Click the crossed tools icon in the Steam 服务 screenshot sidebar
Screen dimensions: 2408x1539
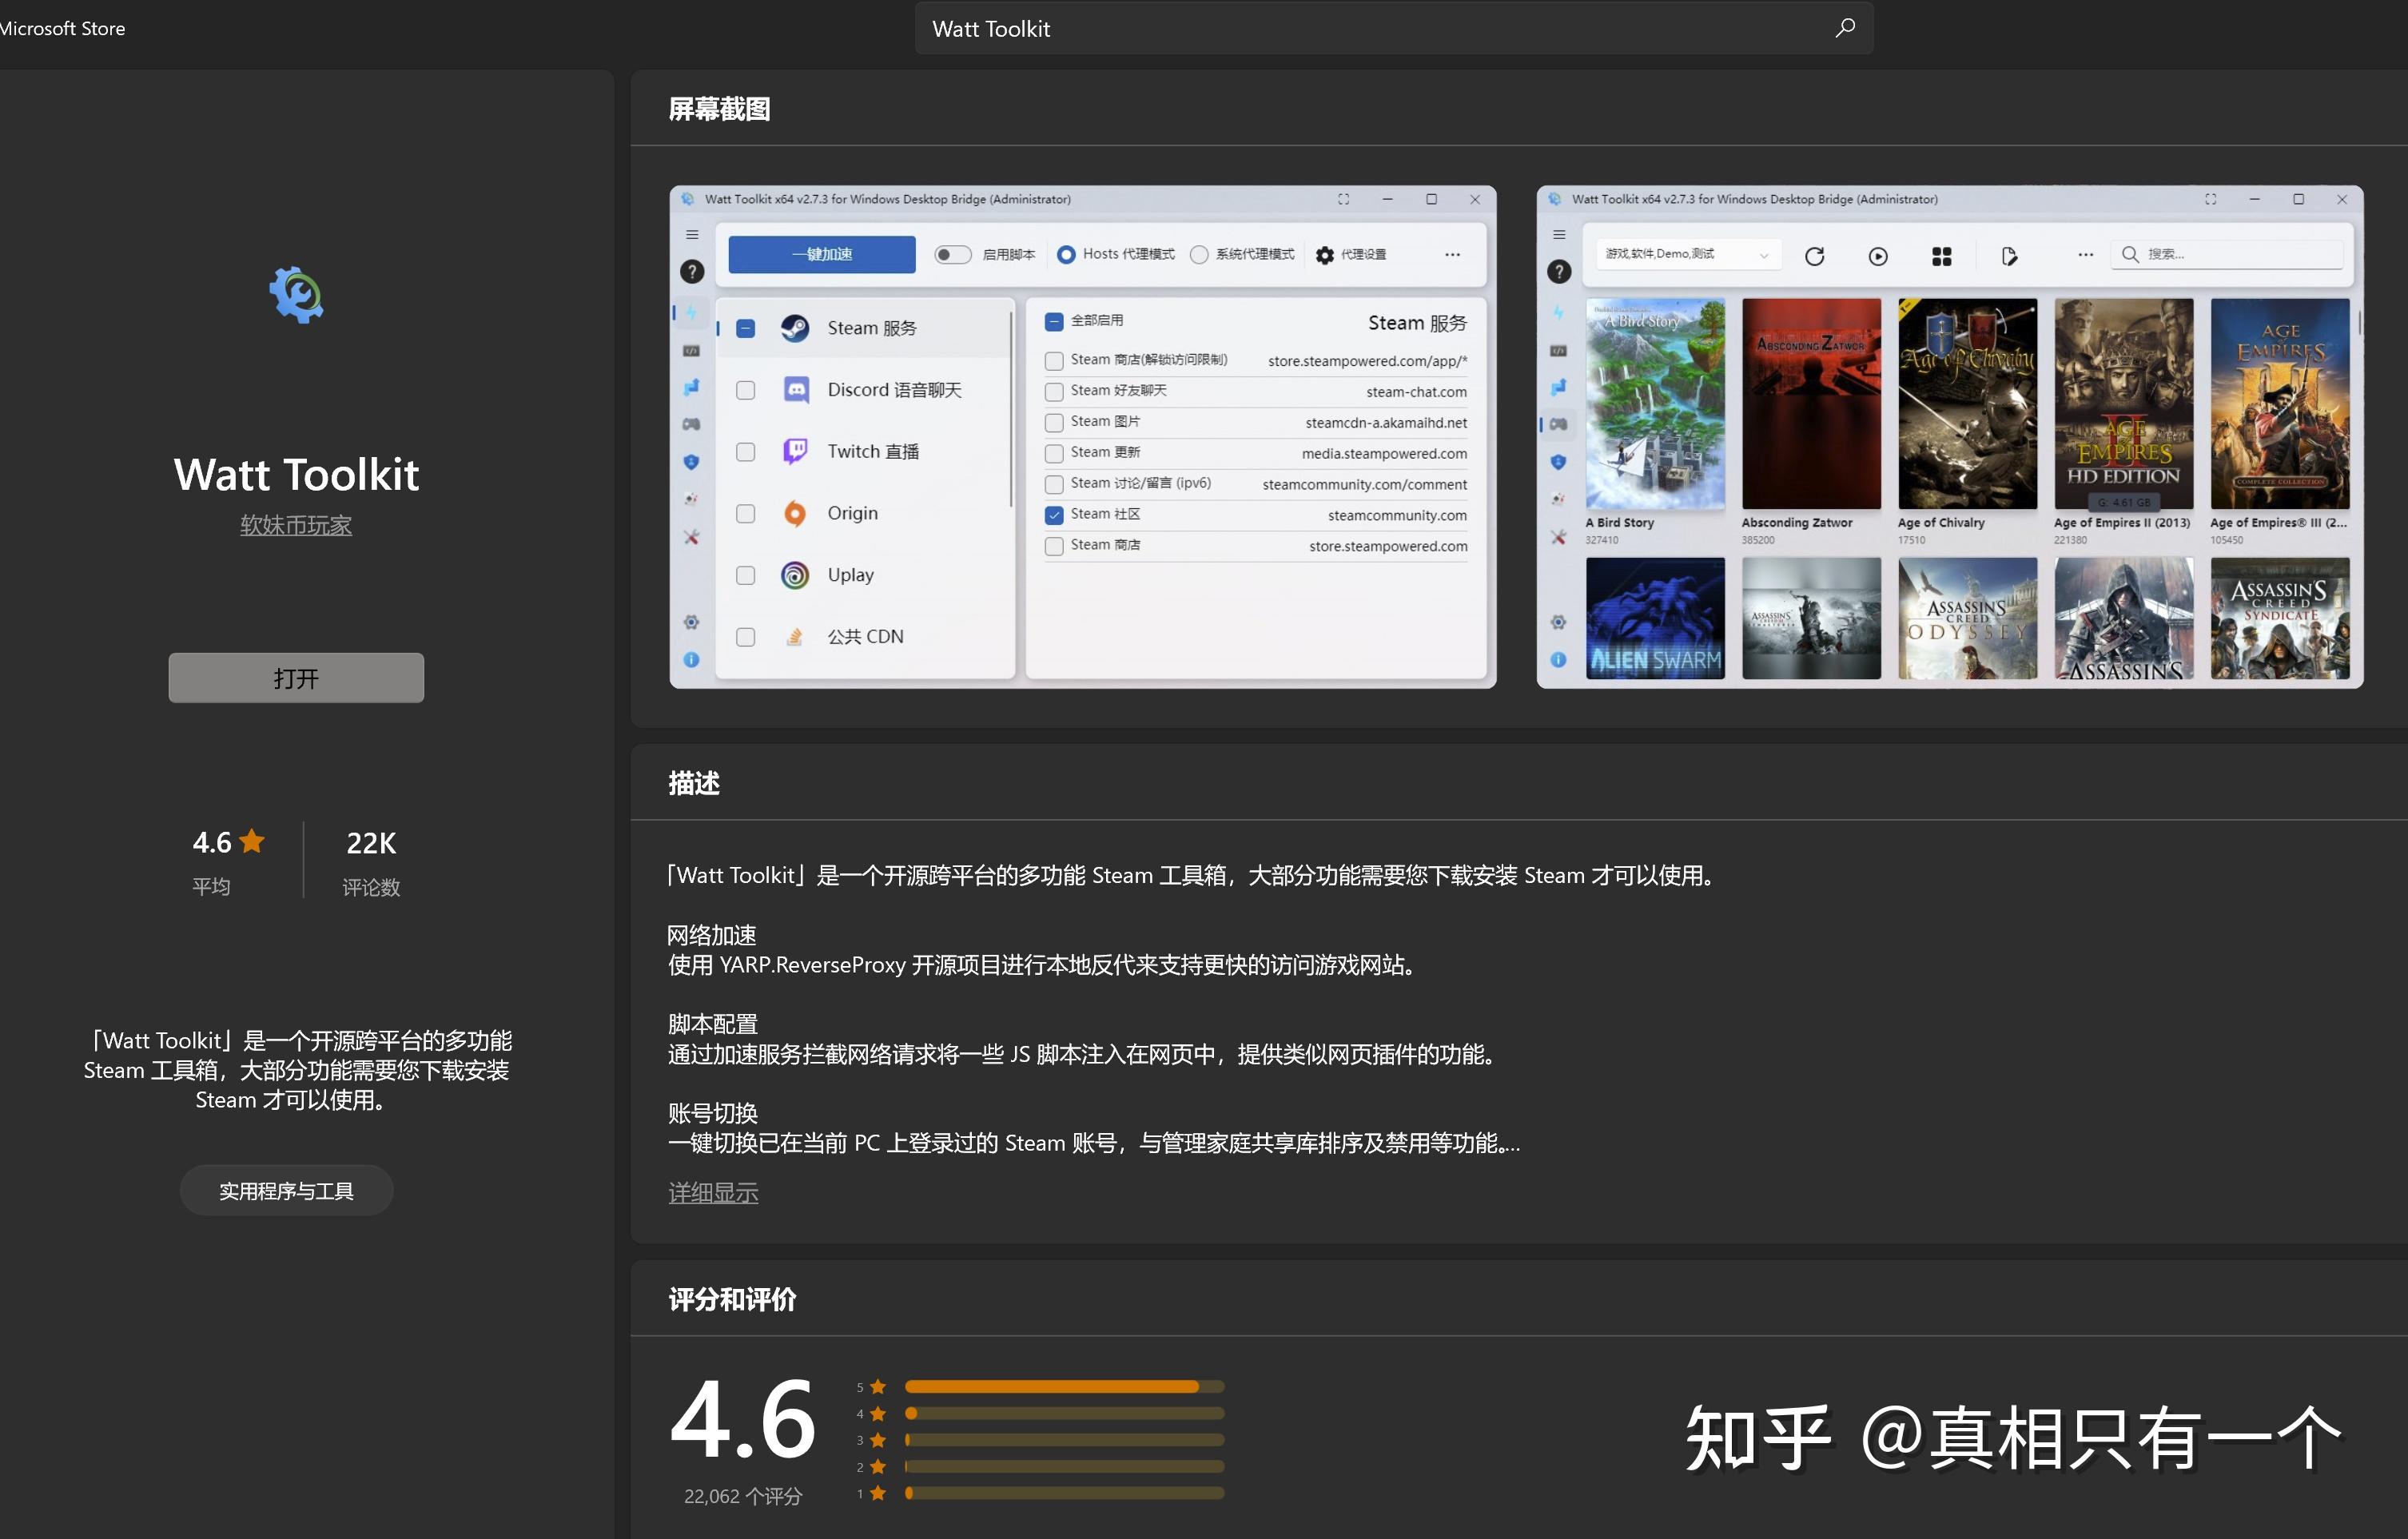pyautogui.click(x=691, y=537)
